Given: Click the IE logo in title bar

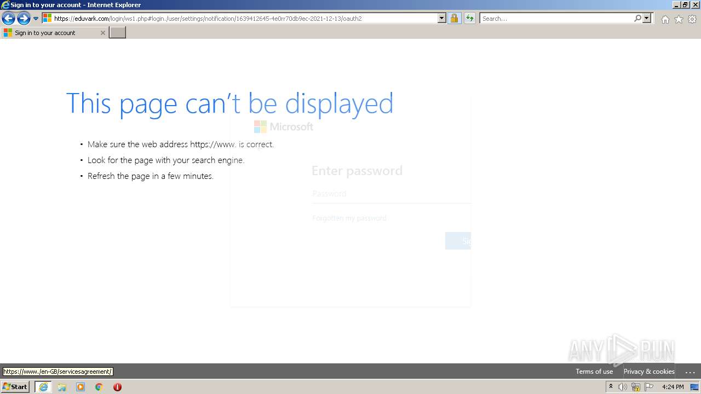Looking at the screenshot, I should [5, 5].
